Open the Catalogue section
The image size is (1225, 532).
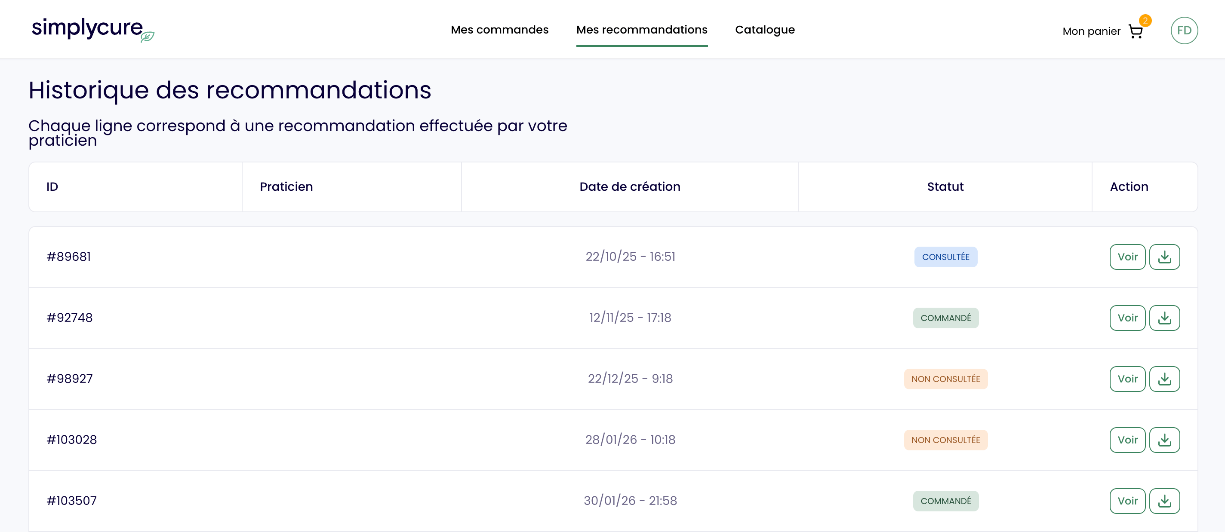click(765, 30)
